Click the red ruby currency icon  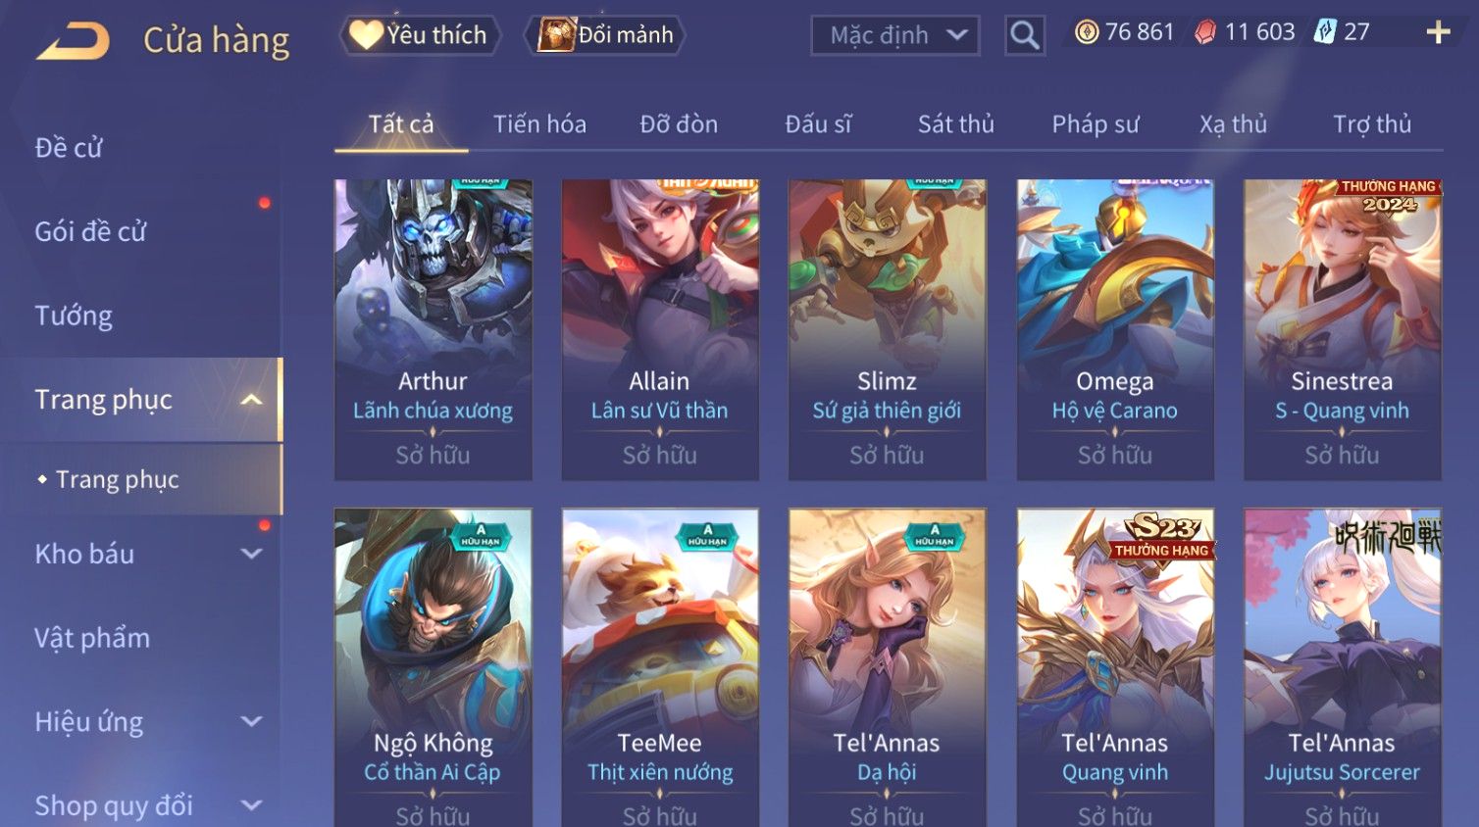1205,32
